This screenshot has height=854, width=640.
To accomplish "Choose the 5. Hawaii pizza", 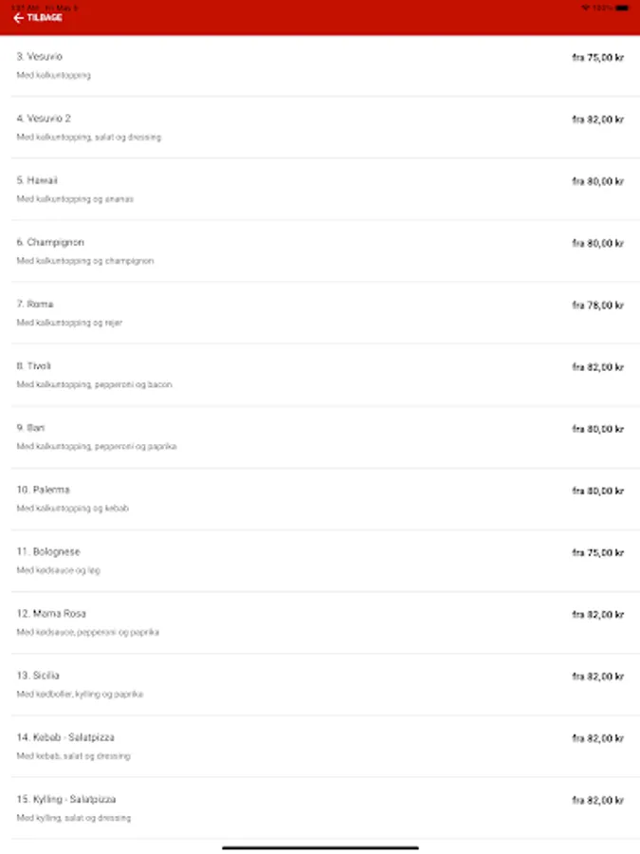I will tap(320, 189).
